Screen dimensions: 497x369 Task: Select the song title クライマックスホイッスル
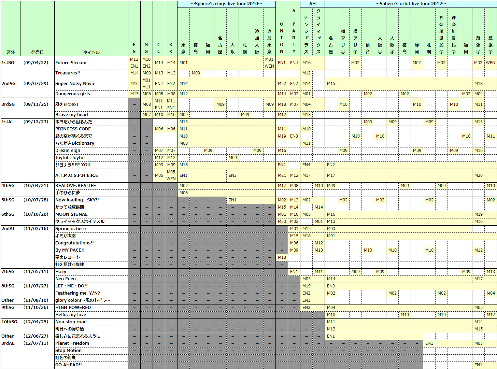click(80, 222)
